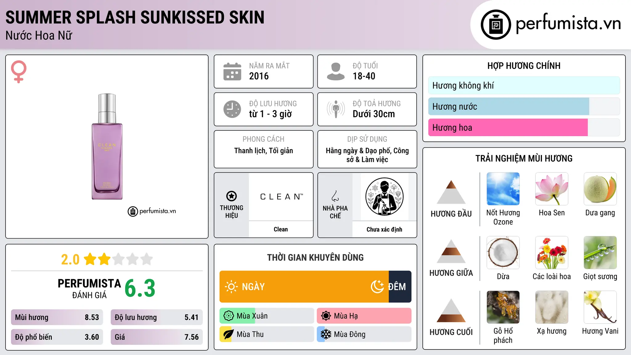
Task: Click the age range 18-40
Action: 364,76
